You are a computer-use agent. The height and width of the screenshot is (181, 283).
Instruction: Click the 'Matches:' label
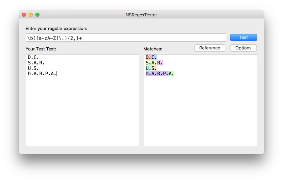153,49
